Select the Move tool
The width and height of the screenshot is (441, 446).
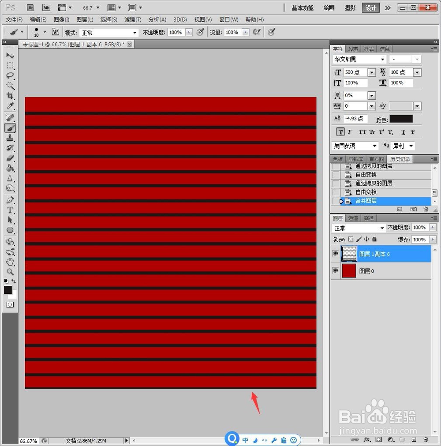(10, 55)
